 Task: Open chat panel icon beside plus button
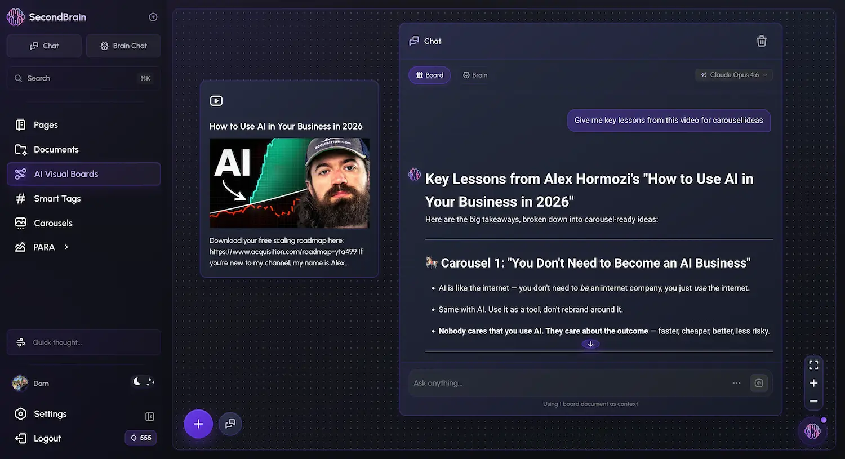(230, 424)
